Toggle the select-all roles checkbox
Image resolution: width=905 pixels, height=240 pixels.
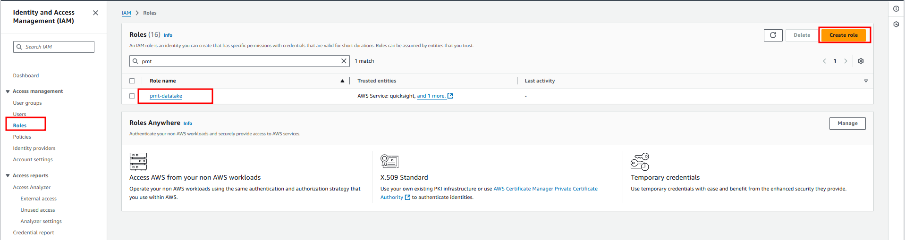132,81
